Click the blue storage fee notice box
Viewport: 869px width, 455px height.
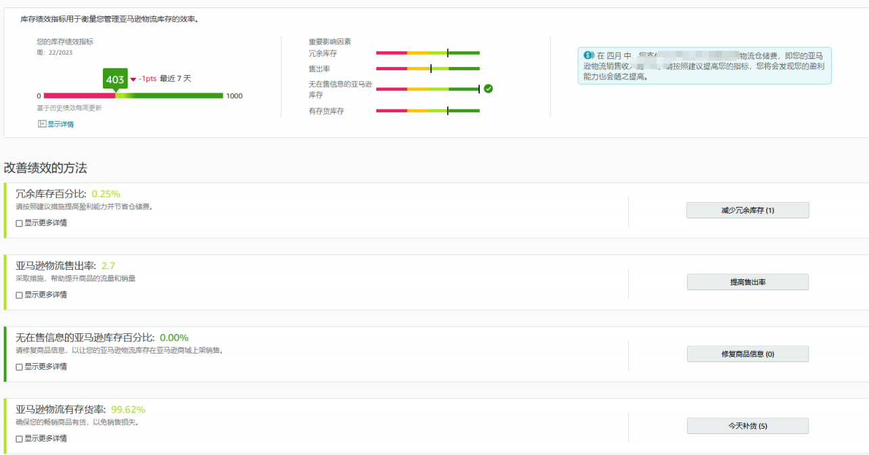[x=705, y=66]
